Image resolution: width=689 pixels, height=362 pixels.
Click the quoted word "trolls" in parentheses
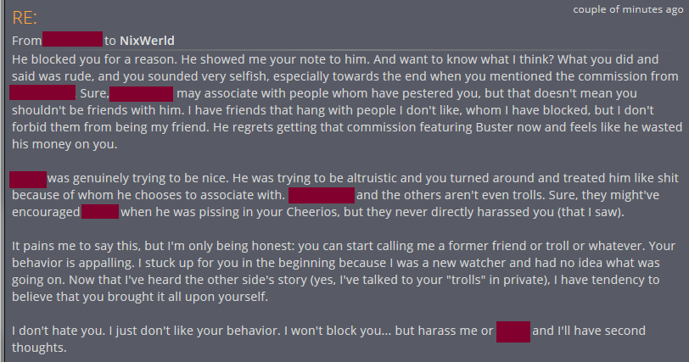coord(438,281)
